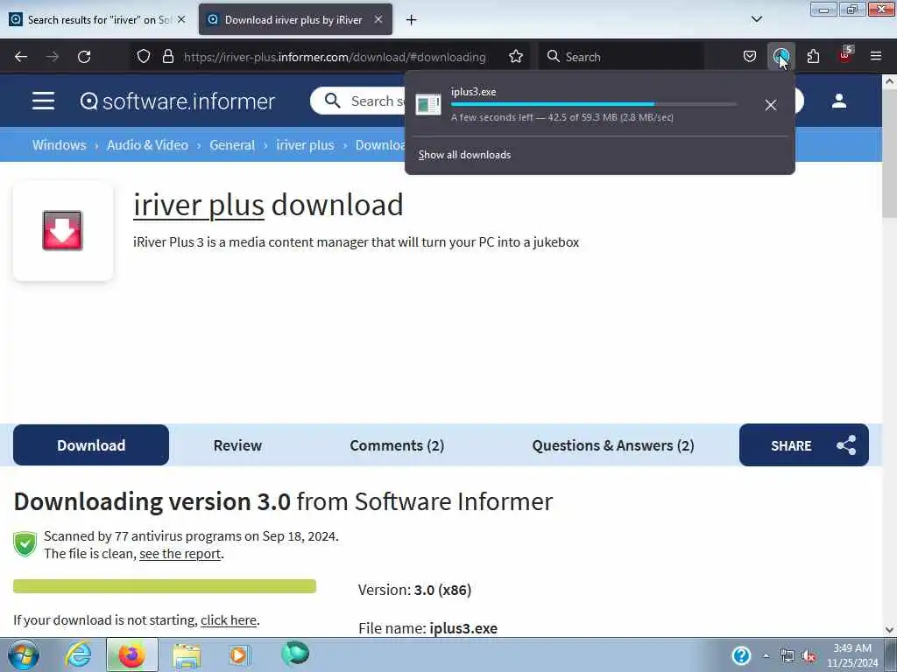Open the Windows breadcrumb link
The height and width of the screenshot is (672, 897).
59,145
